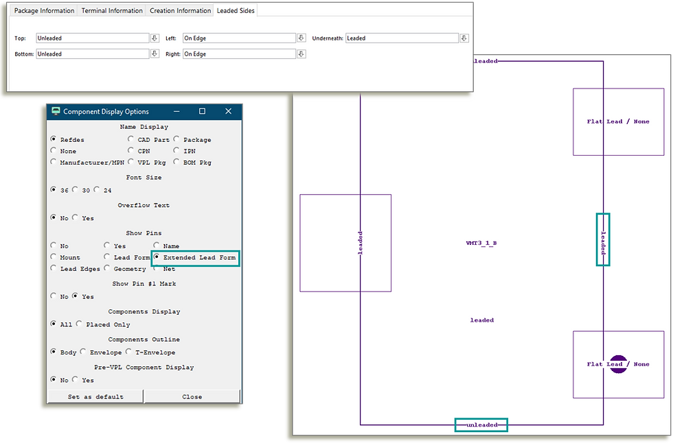Image resolution: width=673 pixels, height=443 pixels.
Task: Click Close button in Component Display Options
Action: pyautogui.click(x=192, y=397)
